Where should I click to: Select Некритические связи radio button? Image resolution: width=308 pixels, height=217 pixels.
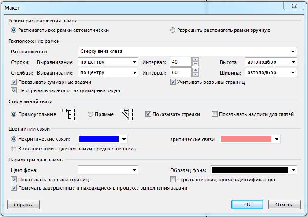14,139
